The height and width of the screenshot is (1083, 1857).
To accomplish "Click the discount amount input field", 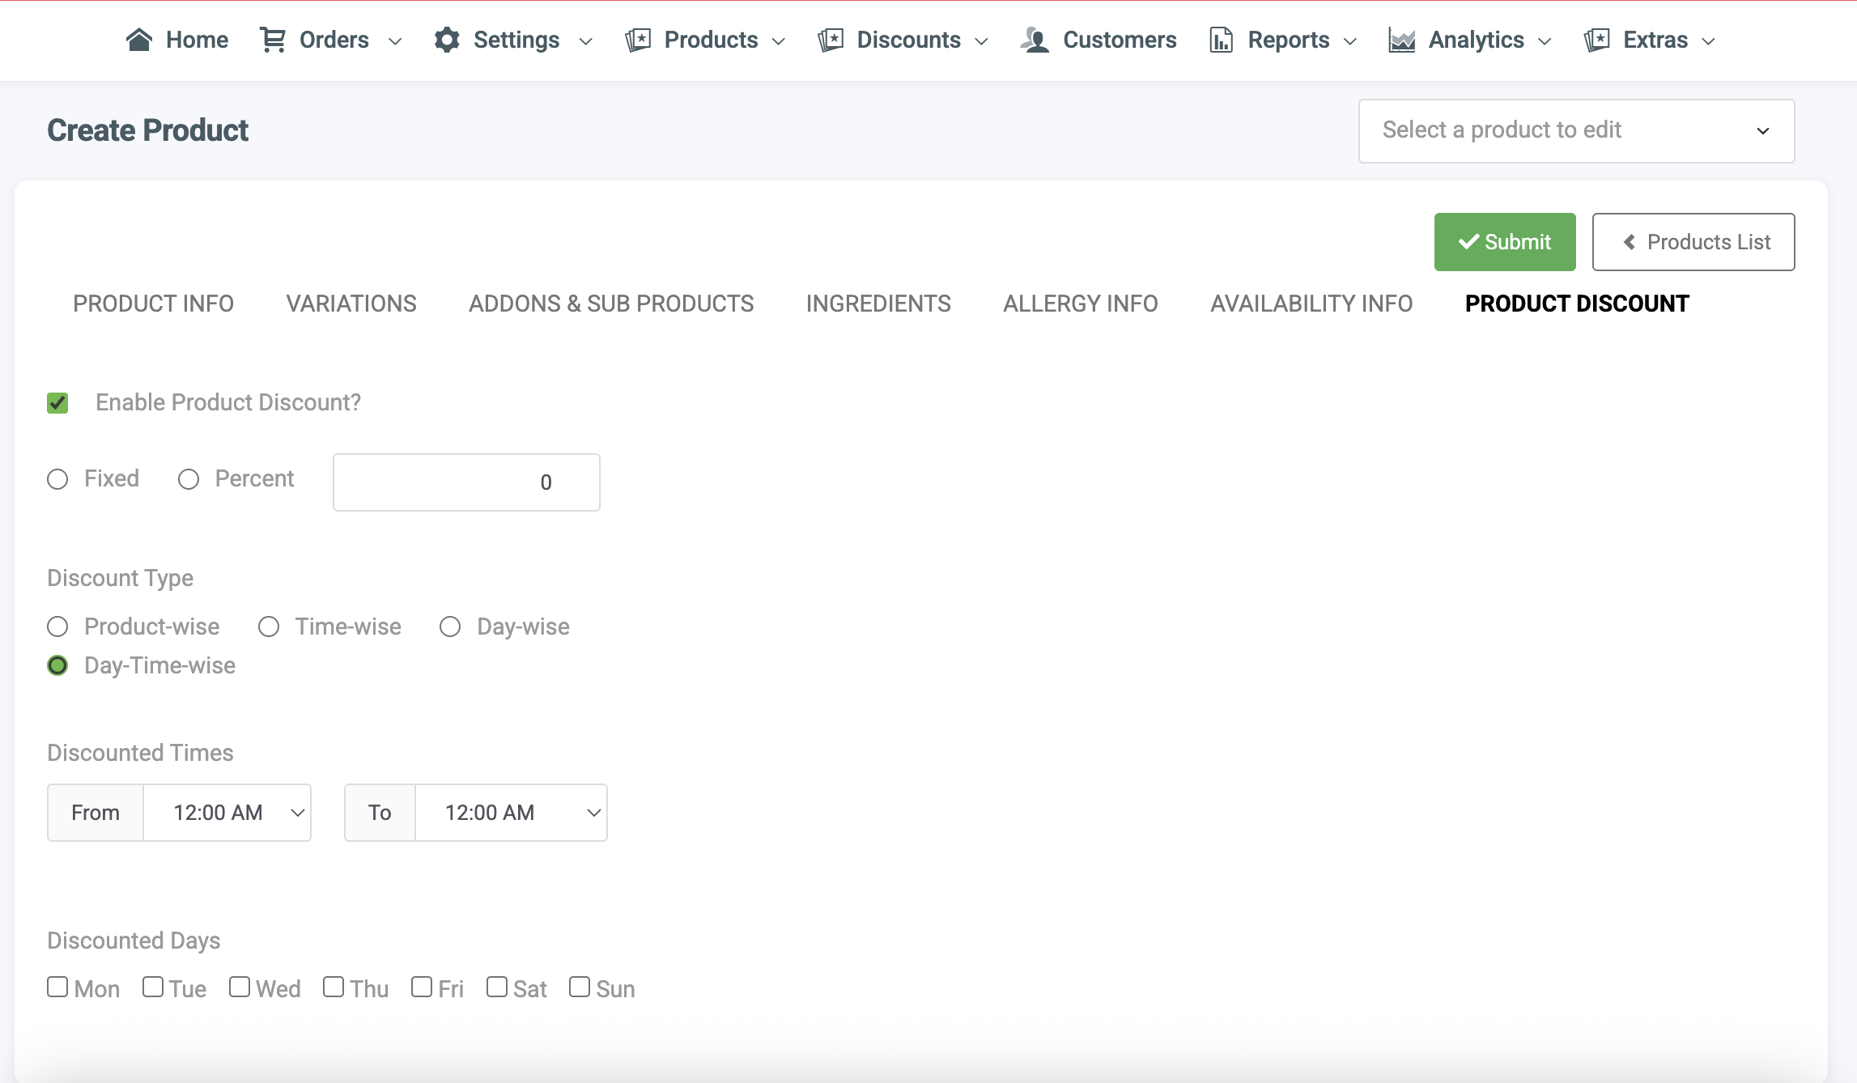I will click(x=466, y=482).
